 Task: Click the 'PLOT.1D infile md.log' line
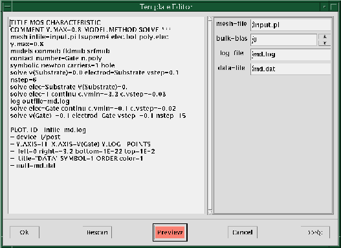point(48,130)
